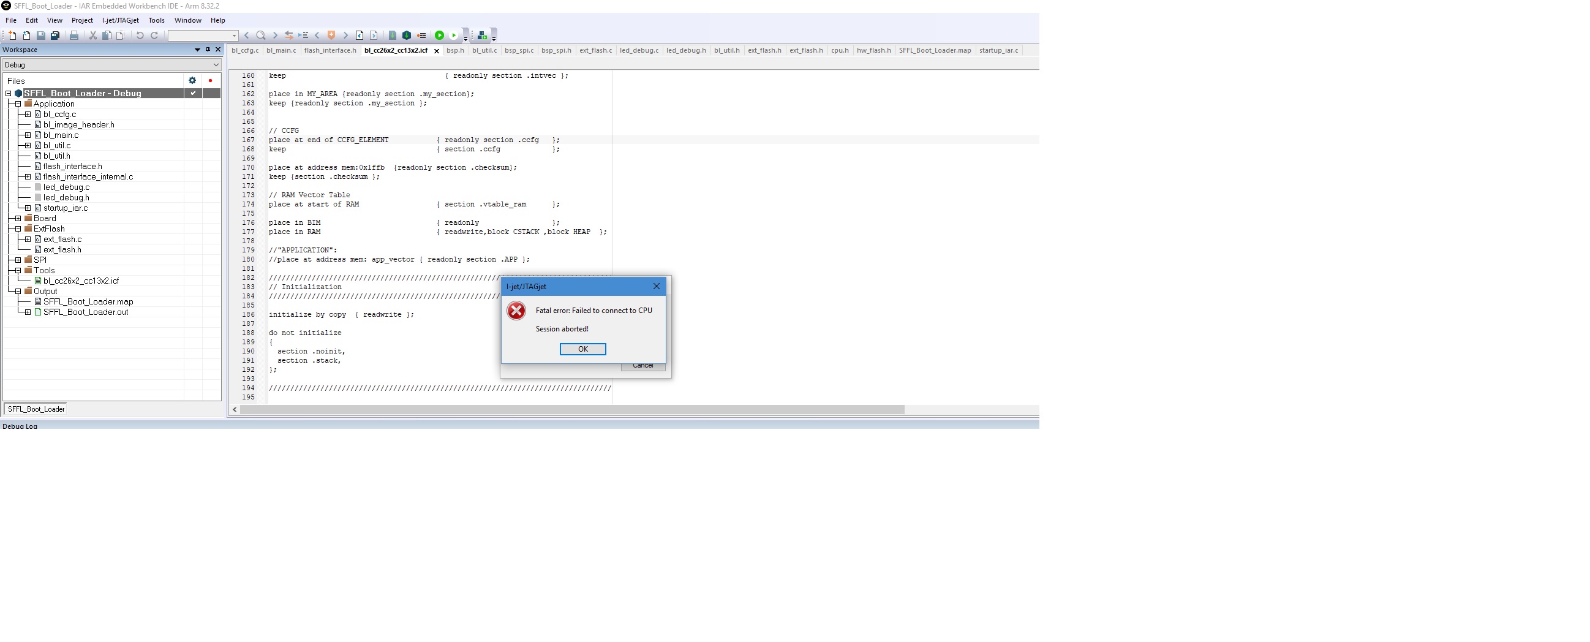Screen dimensions: 1590x642
Task: Start Download and Debug session
Action: point(440,35)
